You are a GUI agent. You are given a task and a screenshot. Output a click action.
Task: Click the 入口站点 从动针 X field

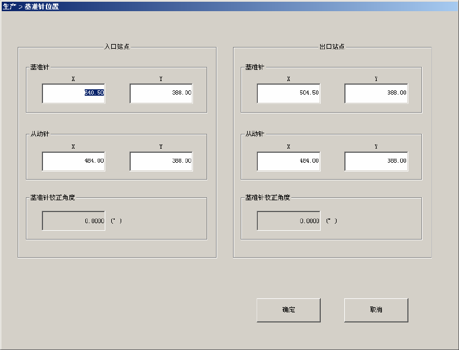pyautogui.click(x=74, y=161)
